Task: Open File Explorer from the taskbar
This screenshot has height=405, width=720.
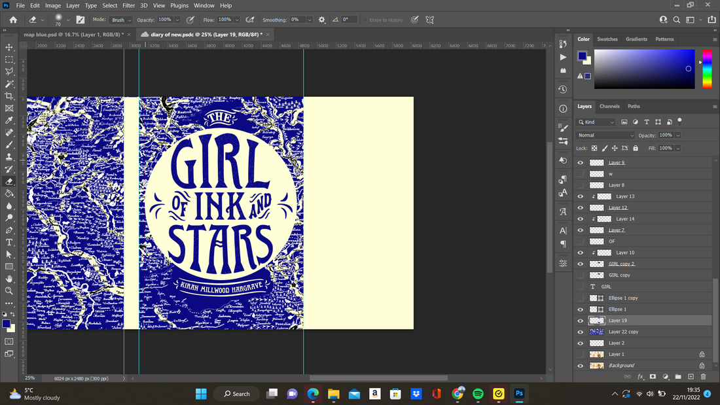Action: 333,393
